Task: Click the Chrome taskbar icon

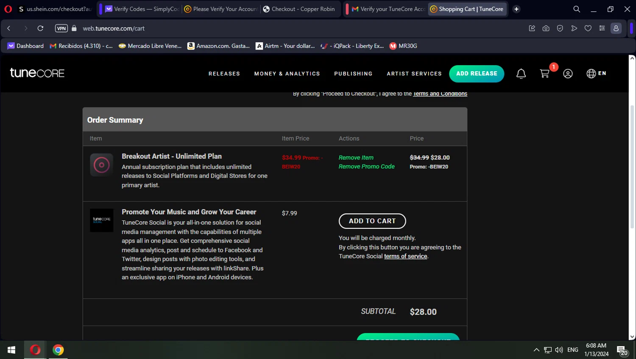Action: point(58,350)
